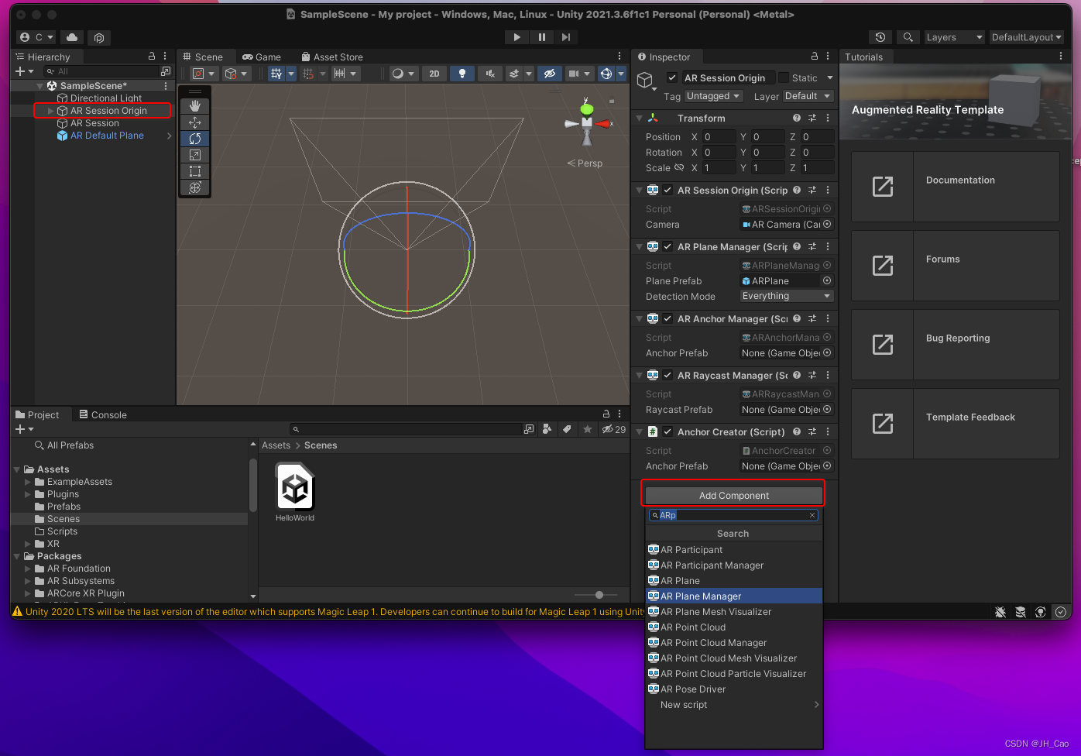The width and height of the screenshot is (1081, 756).
Task: Lock the Inspector panel
Action: [814, 57]
